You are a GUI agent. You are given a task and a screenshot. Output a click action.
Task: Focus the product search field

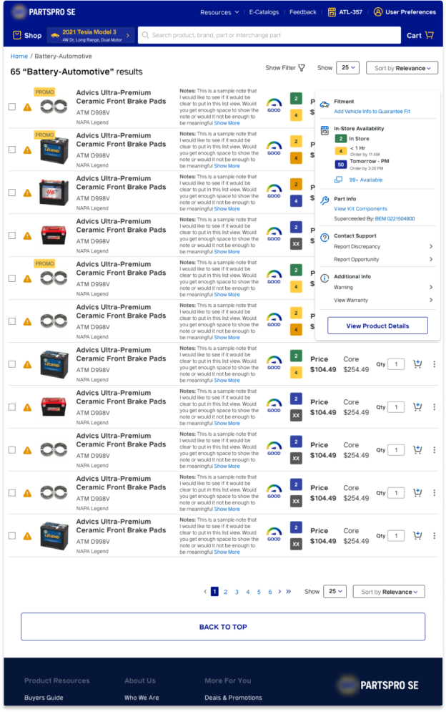pyautogui.click(x=269, y=35)
